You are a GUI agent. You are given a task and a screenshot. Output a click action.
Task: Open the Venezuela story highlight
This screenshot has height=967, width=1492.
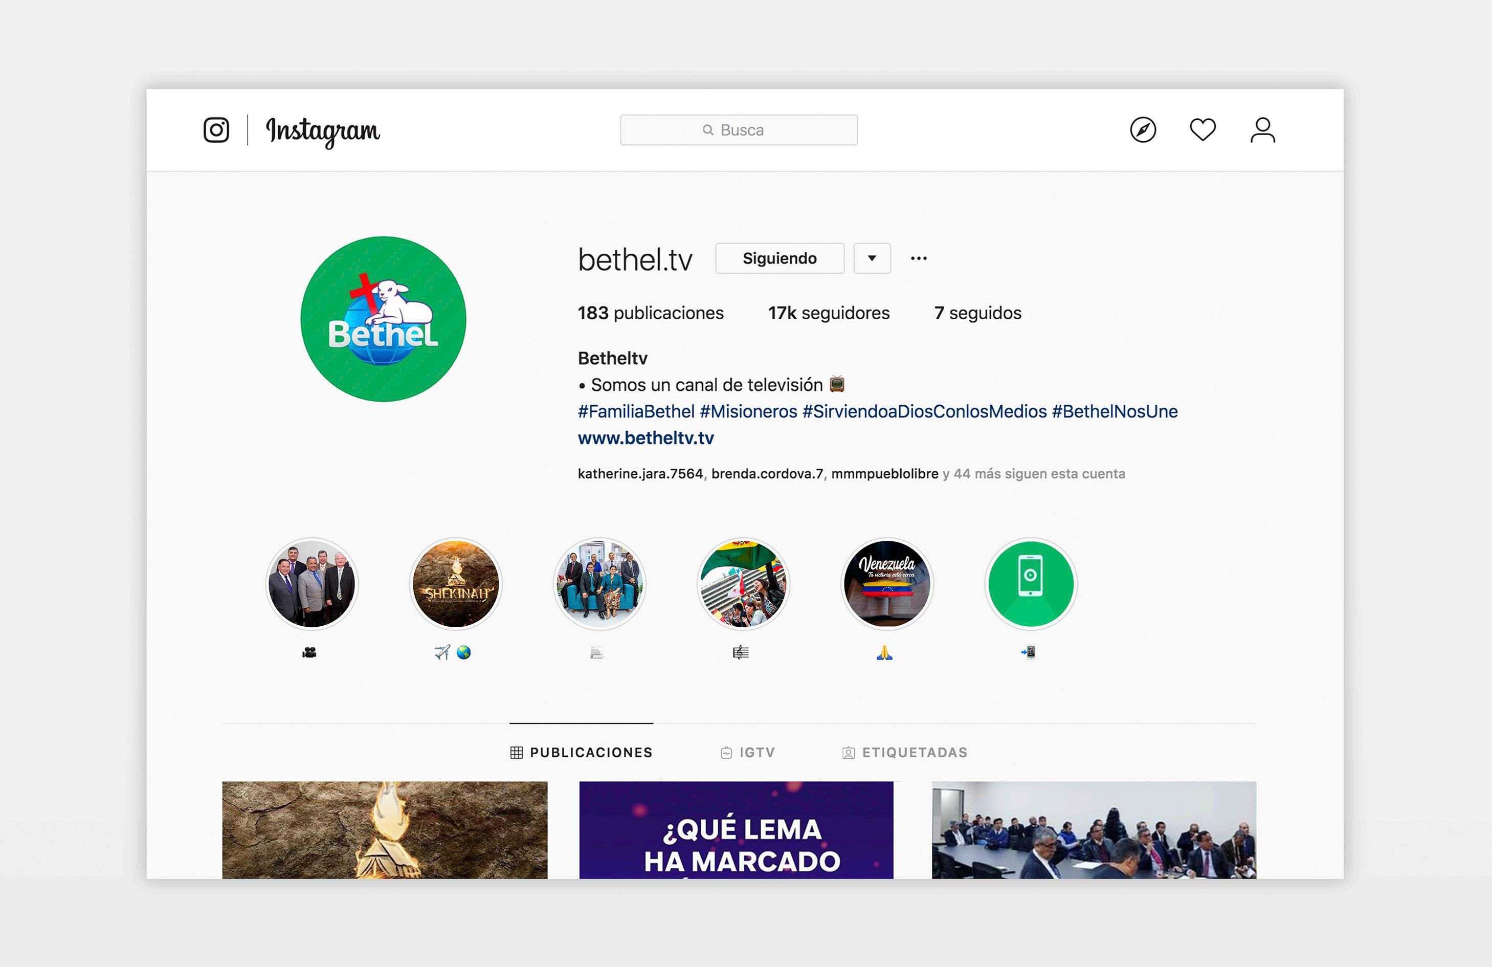pos(886,584)
